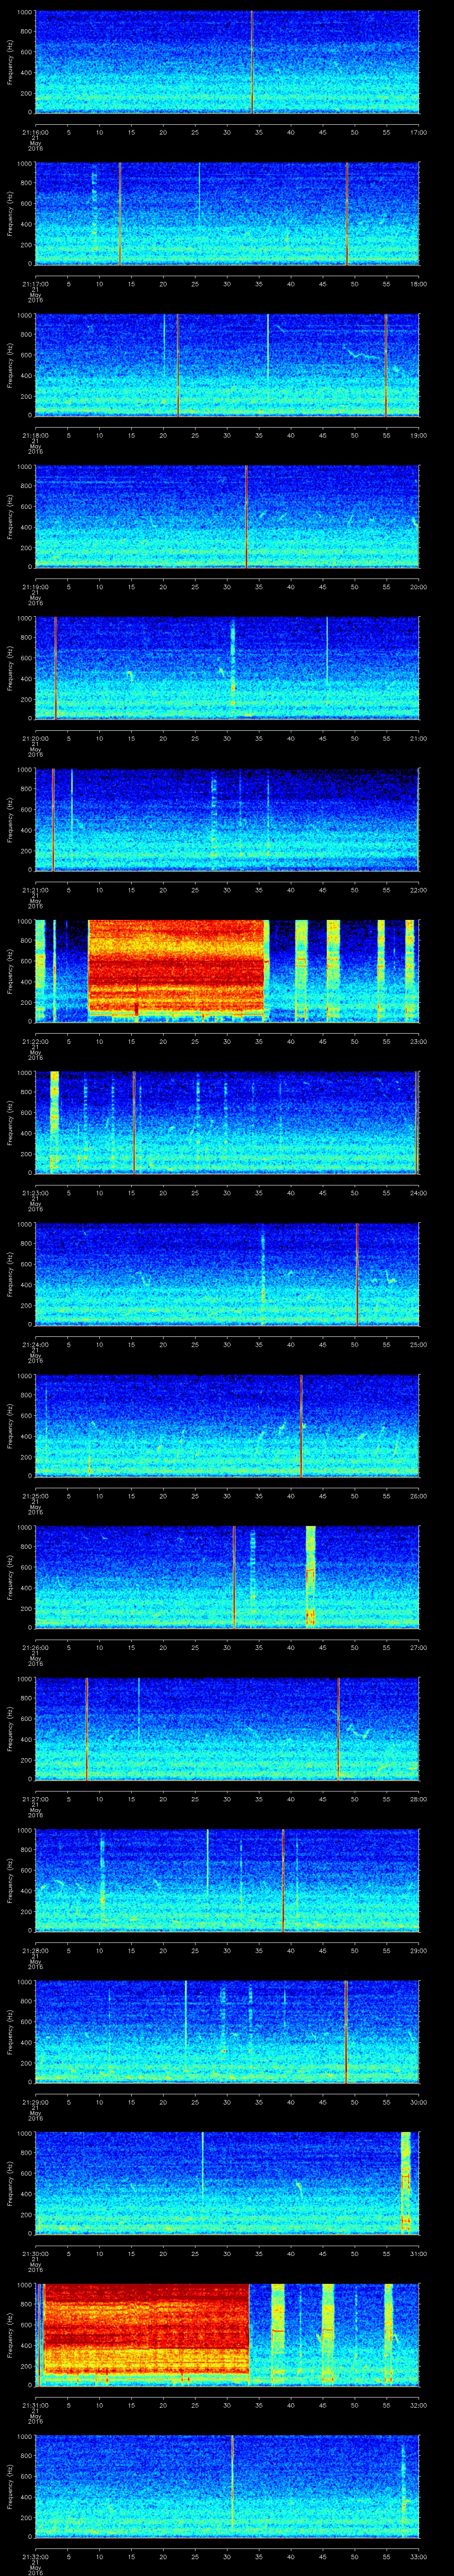
Task: Click the 21:16:00 start time label
Action: pyautogui.click(x=35, y=132)
